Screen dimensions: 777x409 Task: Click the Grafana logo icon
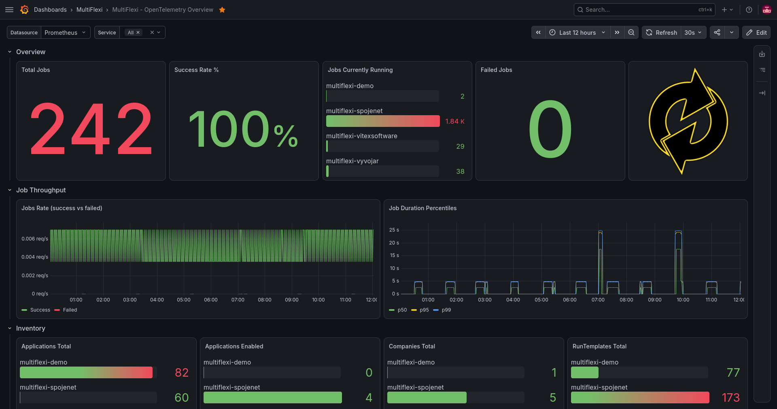pyautogui.click(x=24, y=10)
